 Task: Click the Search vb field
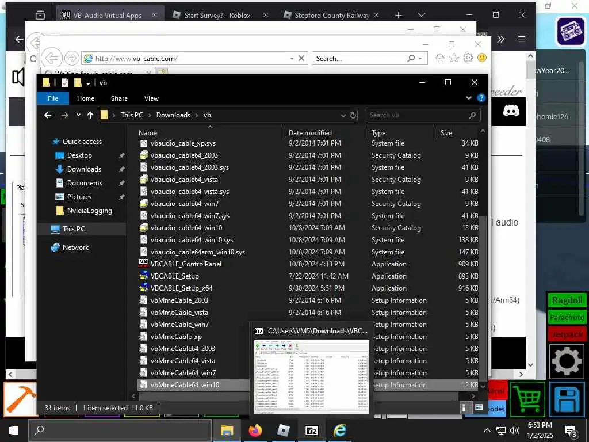pos(422,115)
